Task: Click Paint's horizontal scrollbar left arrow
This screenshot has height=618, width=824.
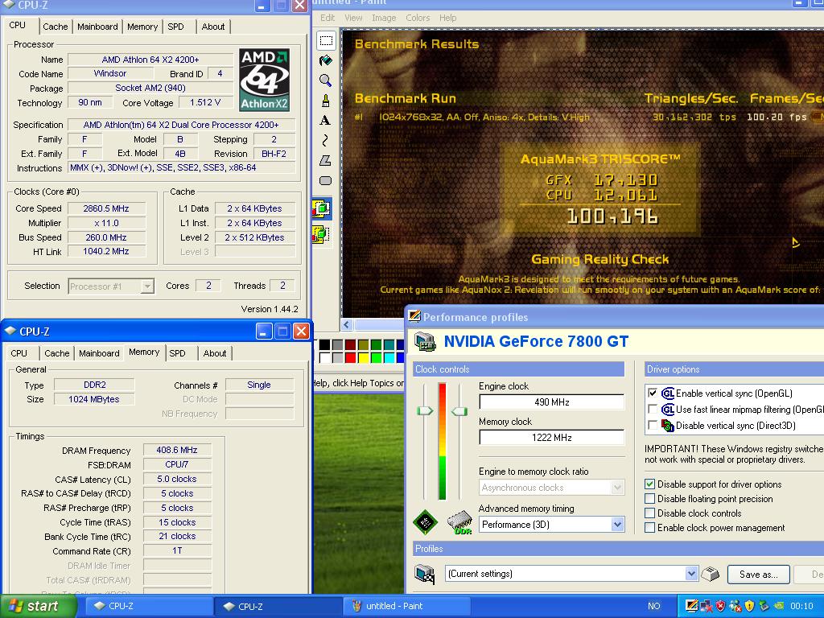Action: point(346,324)
